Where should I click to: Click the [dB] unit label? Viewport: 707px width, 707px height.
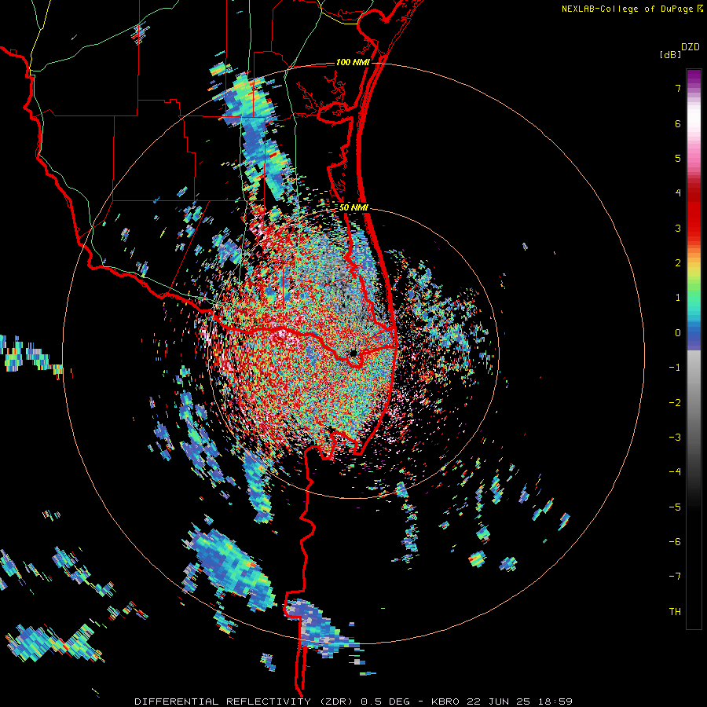[x=670, y=54]
